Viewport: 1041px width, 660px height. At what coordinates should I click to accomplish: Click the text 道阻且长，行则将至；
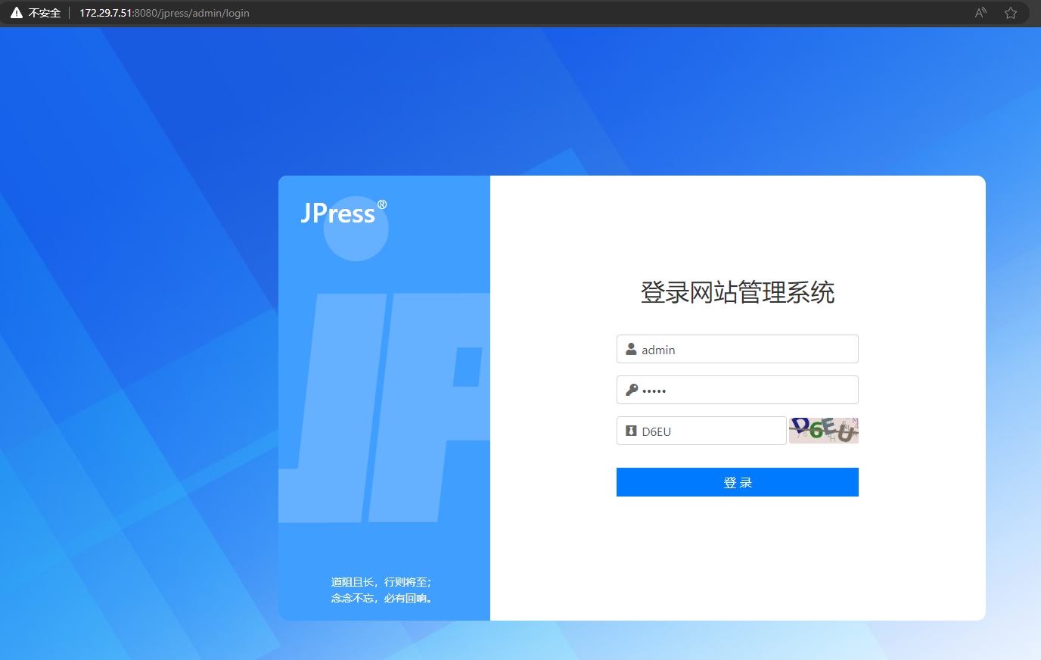click(x=381, y=582)
